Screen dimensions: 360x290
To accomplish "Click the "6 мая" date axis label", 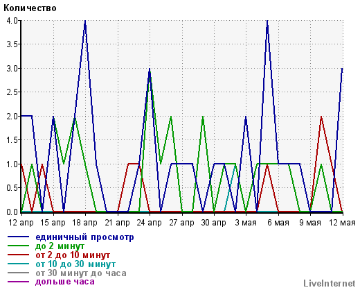I will point(278,223).
